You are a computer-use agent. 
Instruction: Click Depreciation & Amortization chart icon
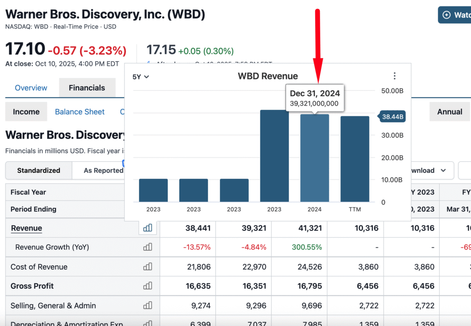148,323
